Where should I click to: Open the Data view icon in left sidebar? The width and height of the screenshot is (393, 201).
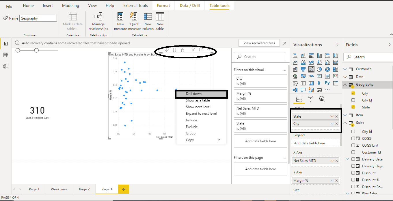pyautogui.click(x=5, y=55)
